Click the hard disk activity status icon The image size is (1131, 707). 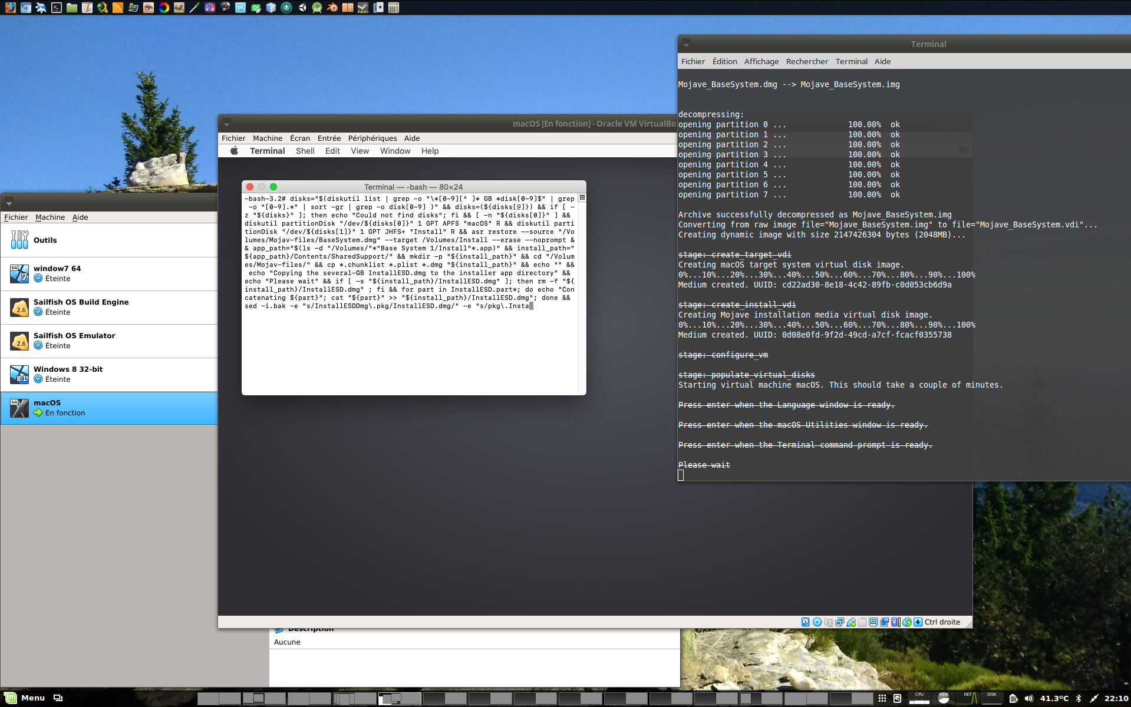[x=806, y=622]
